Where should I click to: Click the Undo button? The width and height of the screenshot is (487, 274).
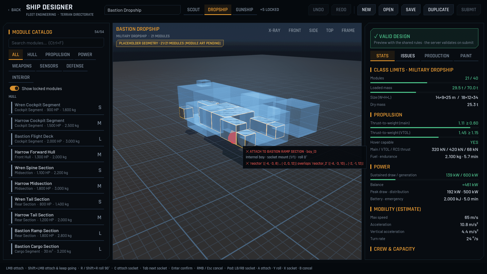[318, 10]
